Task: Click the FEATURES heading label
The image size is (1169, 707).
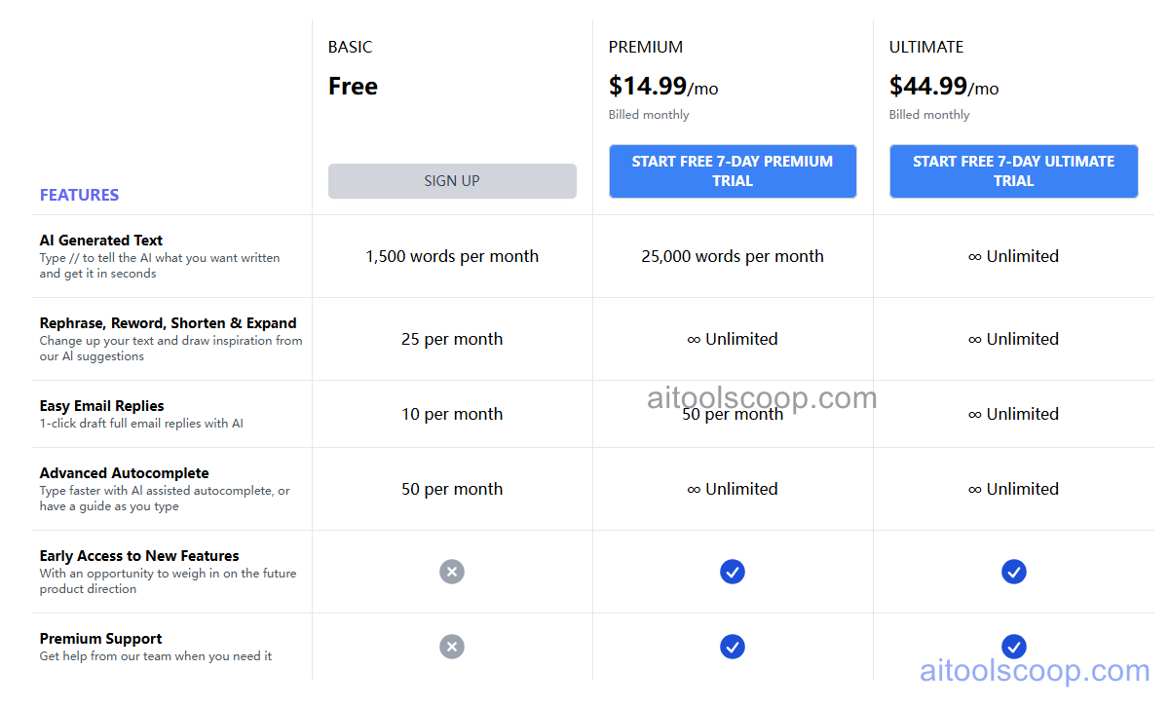Action: point(79,195)
